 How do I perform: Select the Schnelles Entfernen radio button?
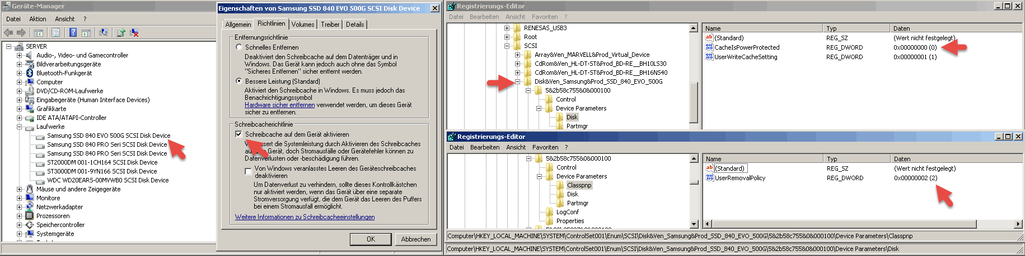[x=239, y=47]
